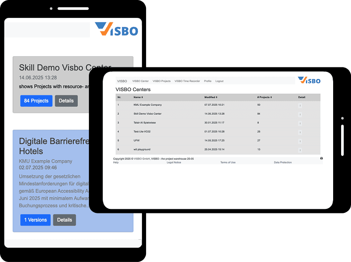Click the VISBO logo on the phone screen
This screenshot has width=351, height=262.
coord(117,29)
